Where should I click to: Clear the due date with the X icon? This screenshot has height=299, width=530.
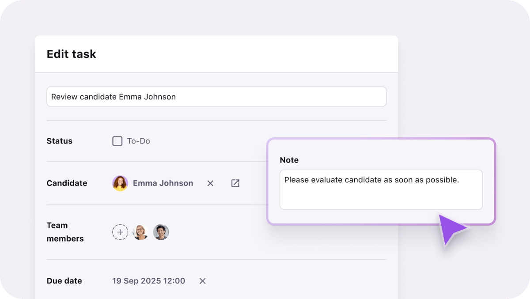(x=202, y=280)
